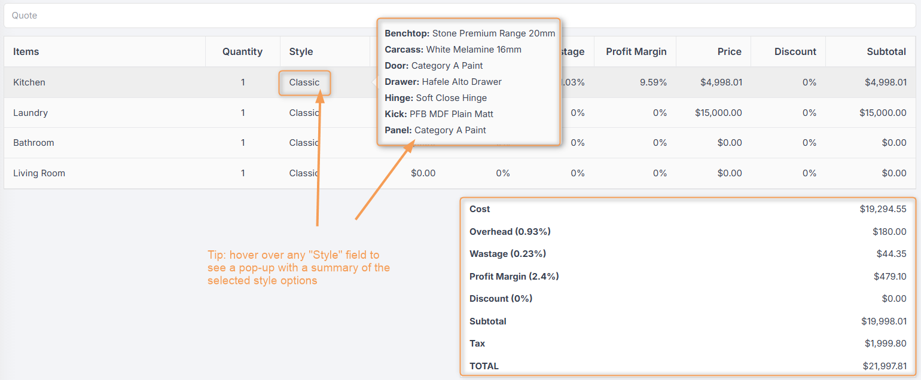Click the Classic style in Kitchen row

click(304, 82)
